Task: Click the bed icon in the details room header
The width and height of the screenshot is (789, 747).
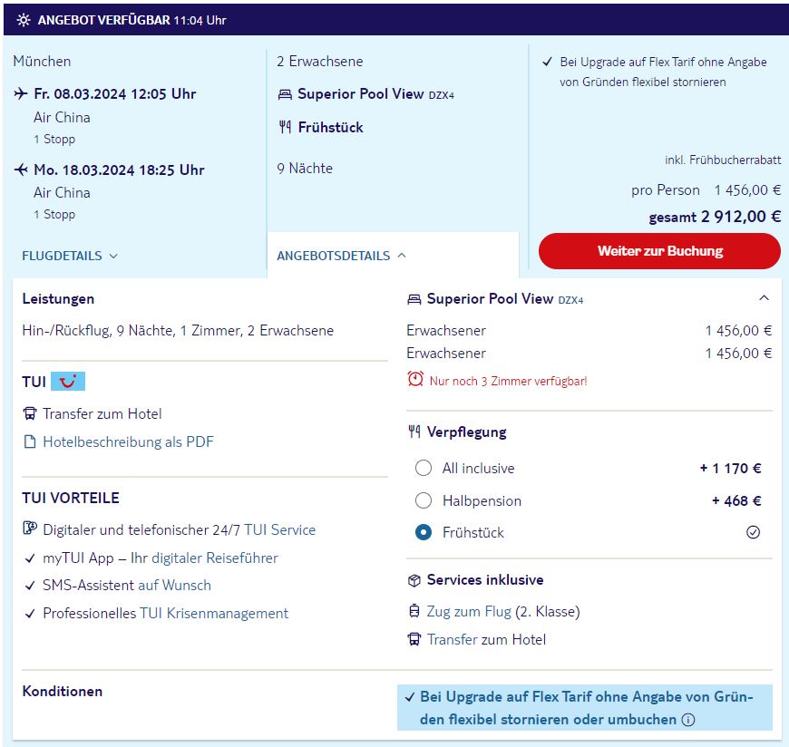Action: [414, 300]
